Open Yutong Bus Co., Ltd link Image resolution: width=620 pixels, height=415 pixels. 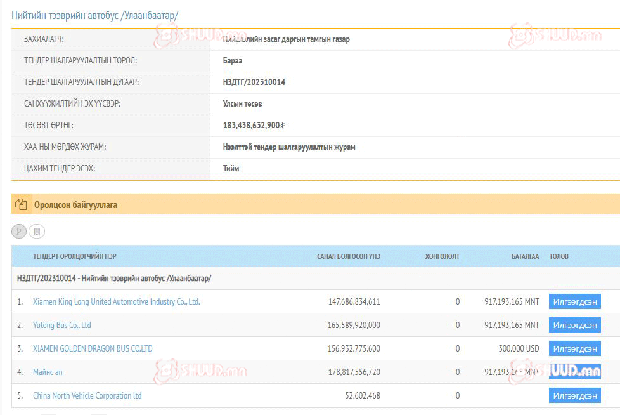coord(61,326)
